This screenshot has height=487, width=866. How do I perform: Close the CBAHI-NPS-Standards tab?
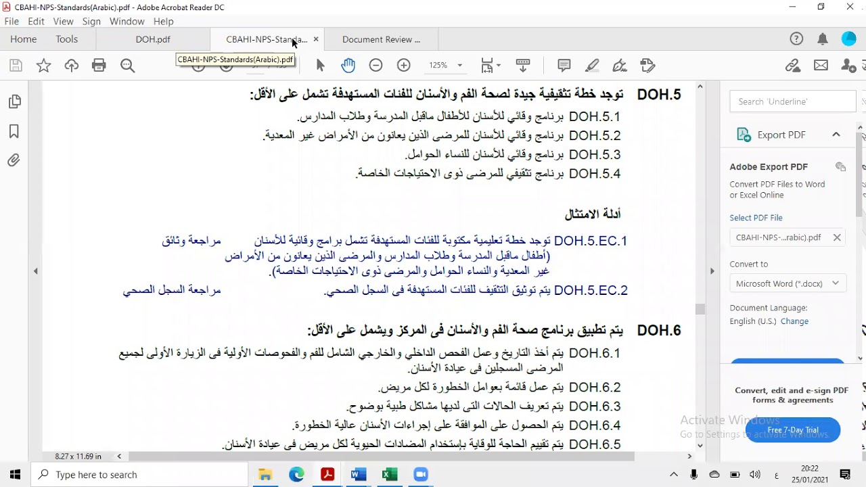[316, 39]
